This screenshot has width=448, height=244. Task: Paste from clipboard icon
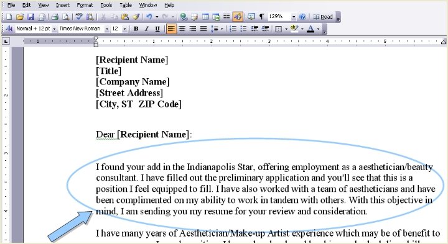(125, 17)
